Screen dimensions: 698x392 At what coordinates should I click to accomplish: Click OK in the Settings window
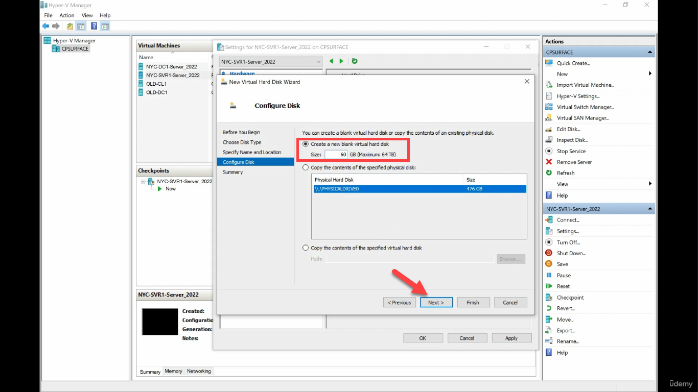423,338
